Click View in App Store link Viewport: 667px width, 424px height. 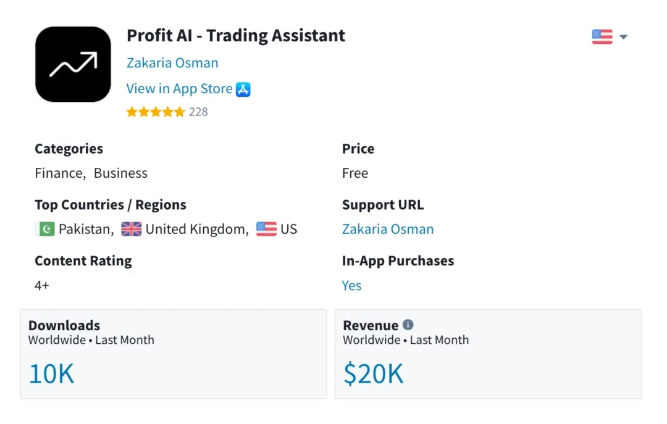(x=179, y=89)
